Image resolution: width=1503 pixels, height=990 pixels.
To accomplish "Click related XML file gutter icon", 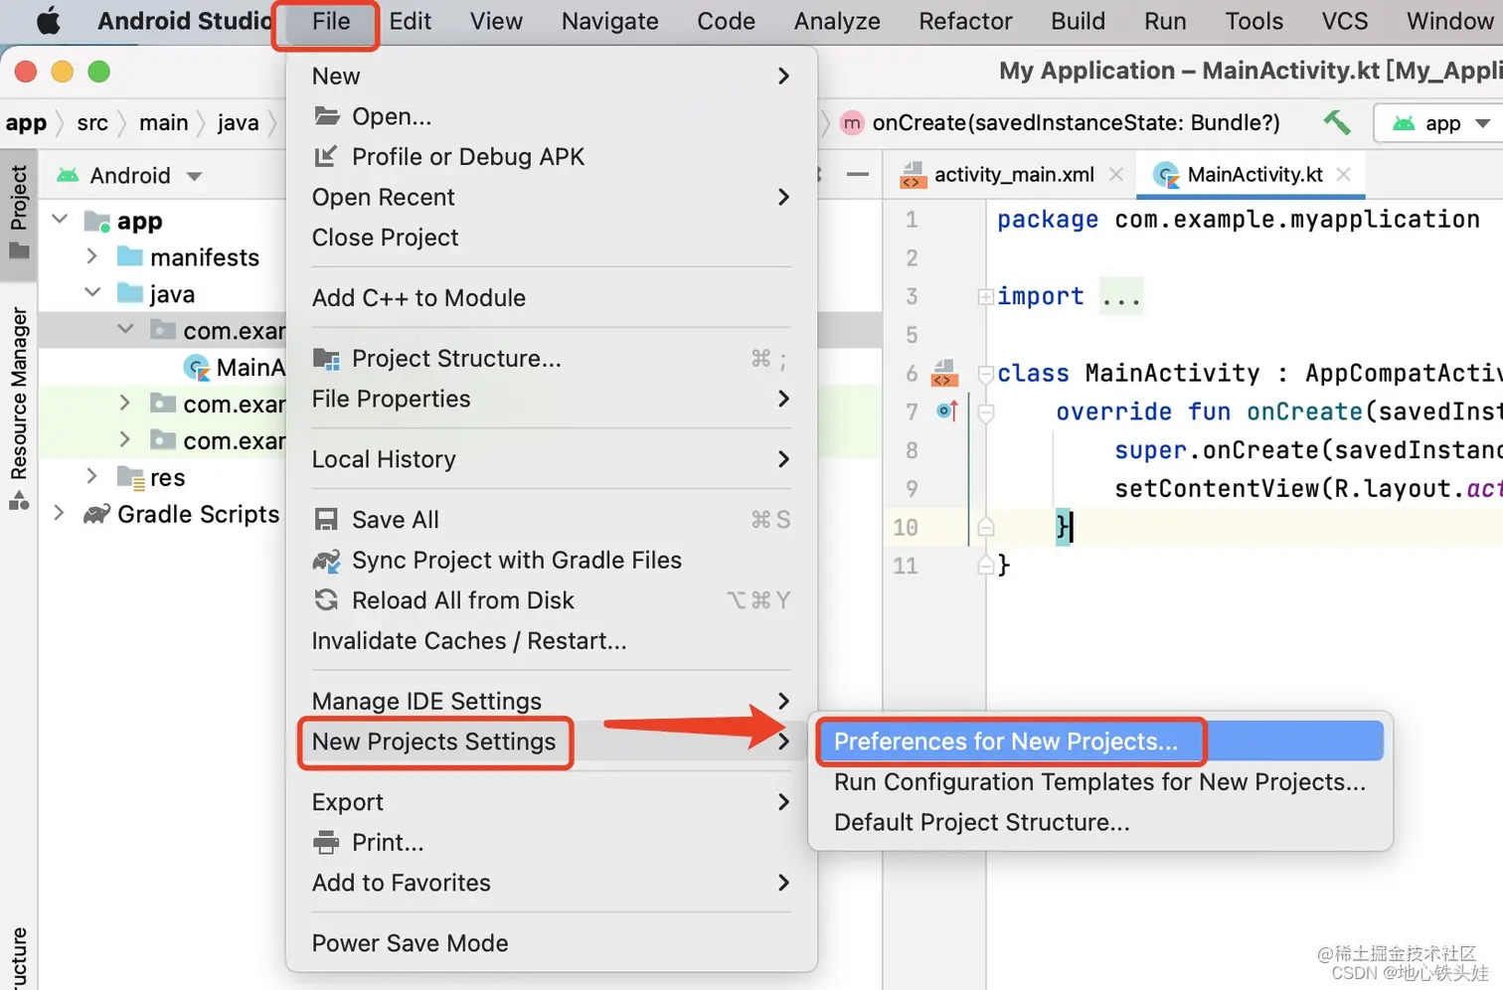I will [943, 374].
